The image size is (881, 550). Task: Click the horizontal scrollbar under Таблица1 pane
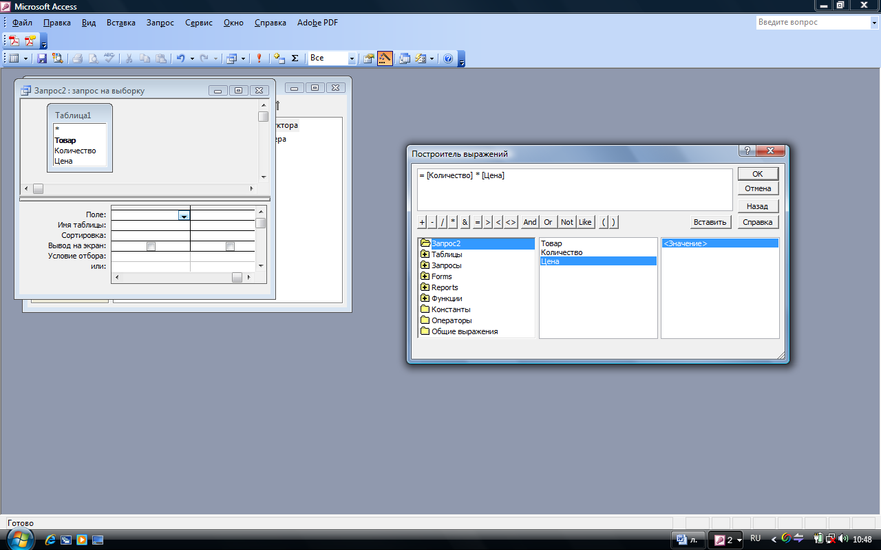(x=138, y=188)
